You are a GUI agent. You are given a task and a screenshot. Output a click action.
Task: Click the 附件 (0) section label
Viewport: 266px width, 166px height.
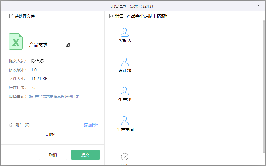tap(22, 125)
